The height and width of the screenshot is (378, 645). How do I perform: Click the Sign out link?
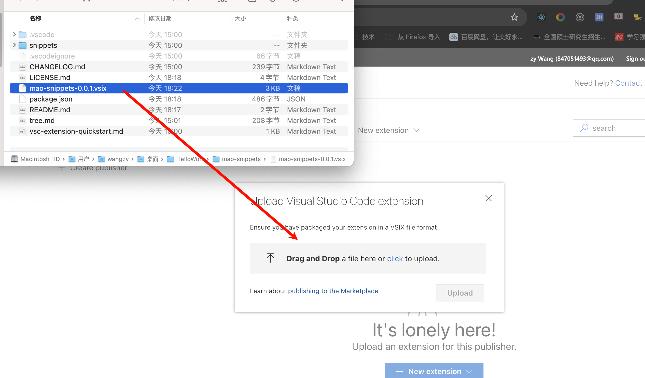(635, 59)
